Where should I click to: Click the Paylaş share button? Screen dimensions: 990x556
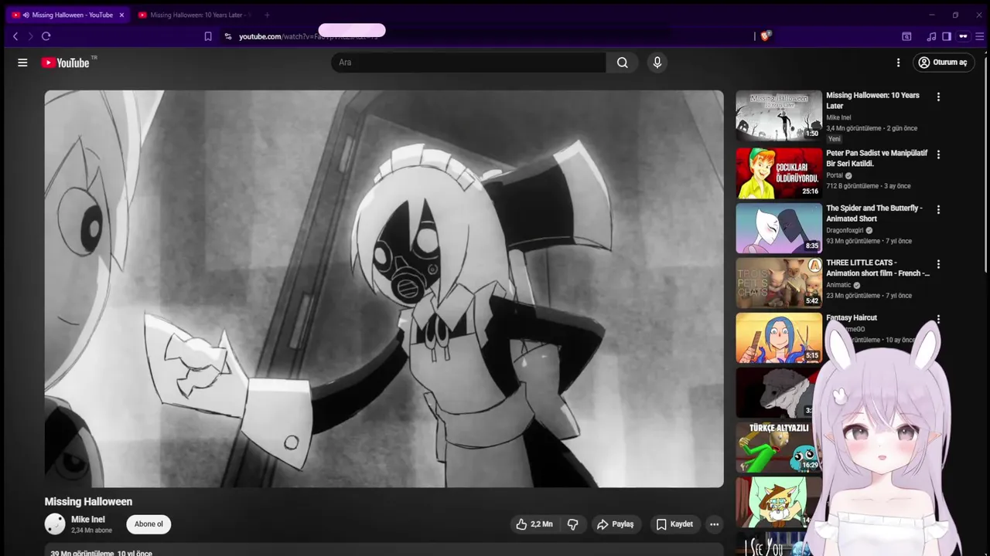[x=615, y=524]
